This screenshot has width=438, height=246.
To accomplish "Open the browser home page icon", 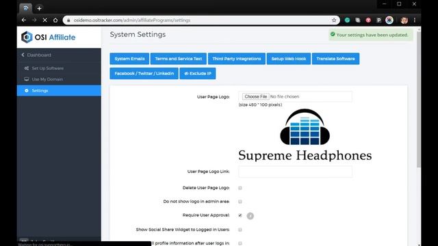I will [55, 20].
